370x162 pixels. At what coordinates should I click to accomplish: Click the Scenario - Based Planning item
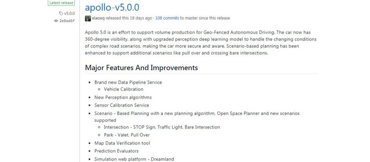tap(197, 116)
